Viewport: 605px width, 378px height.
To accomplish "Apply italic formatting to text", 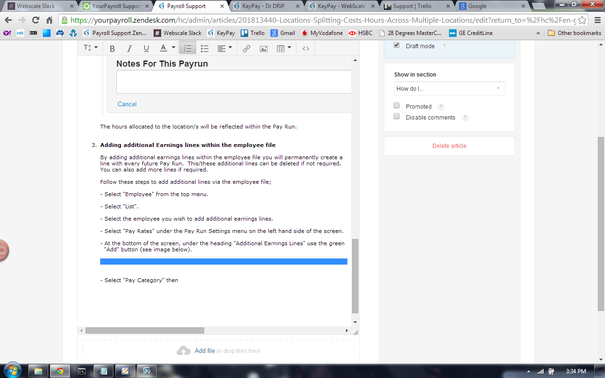I will (x=129, y=49).
